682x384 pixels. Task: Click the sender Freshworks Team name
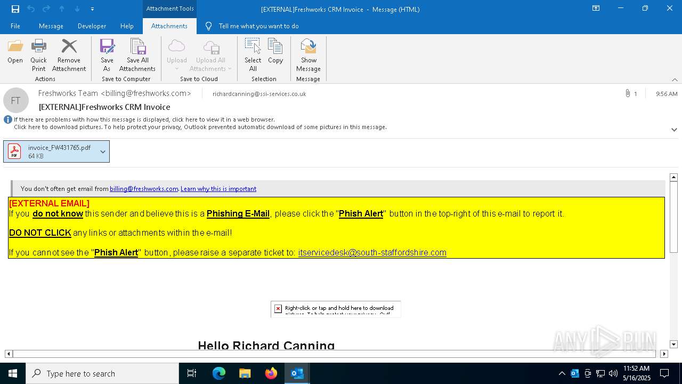click(x=115, y=93)
